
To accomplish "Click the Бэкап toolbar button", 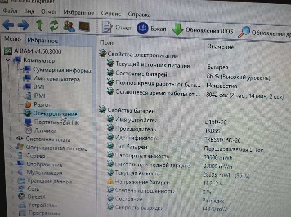I will 151,29.
